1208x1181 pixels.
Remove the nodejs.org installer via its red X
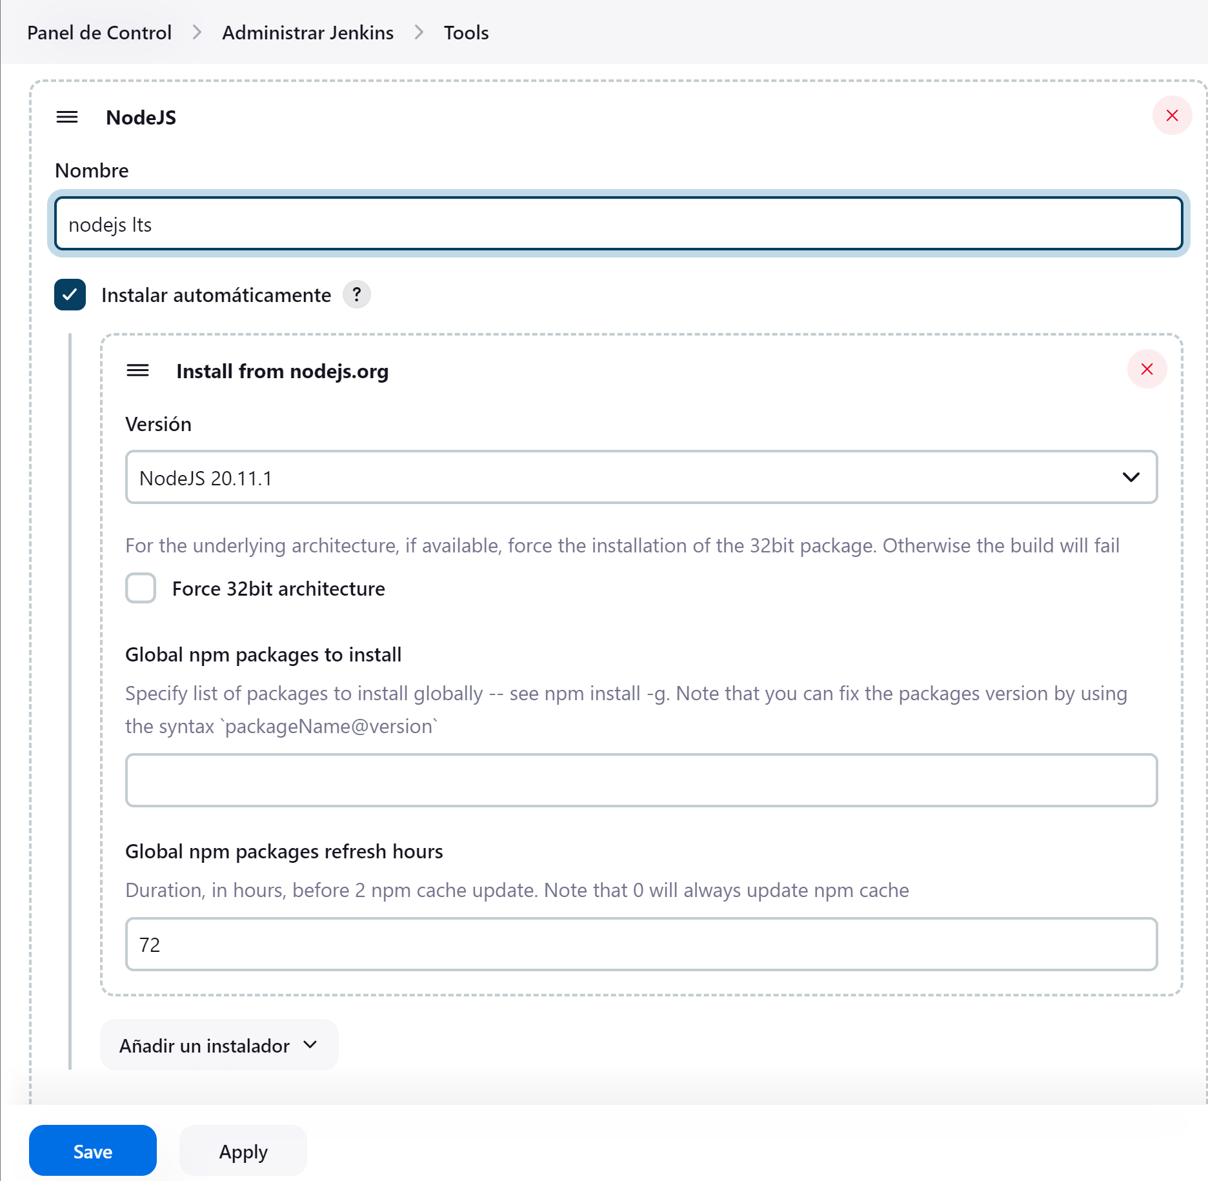tap(1147, 368)
